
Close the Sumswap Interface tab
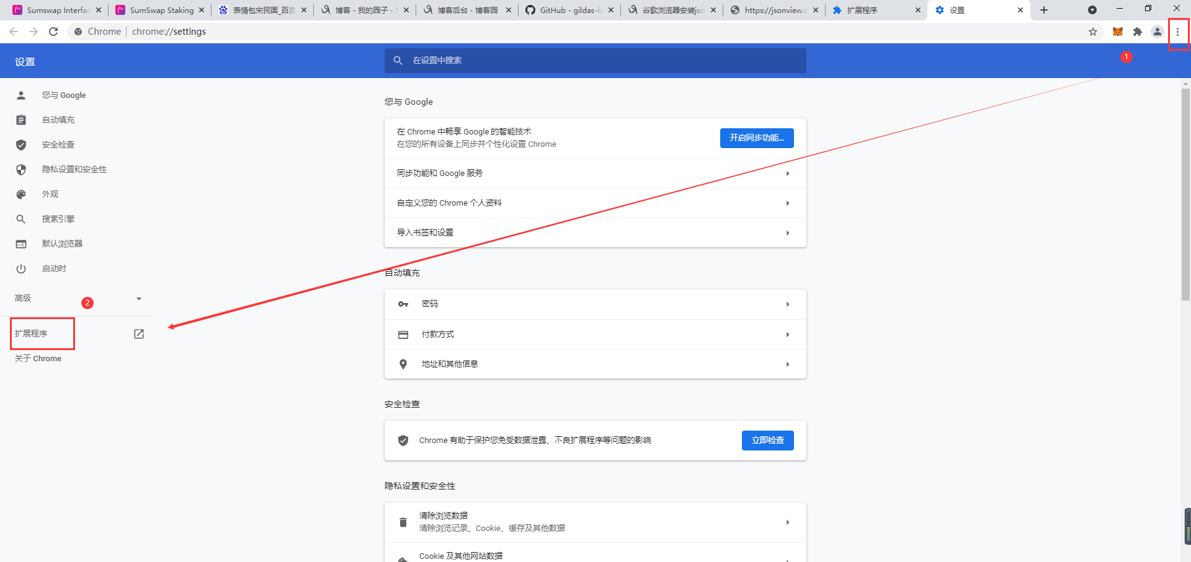99,10
